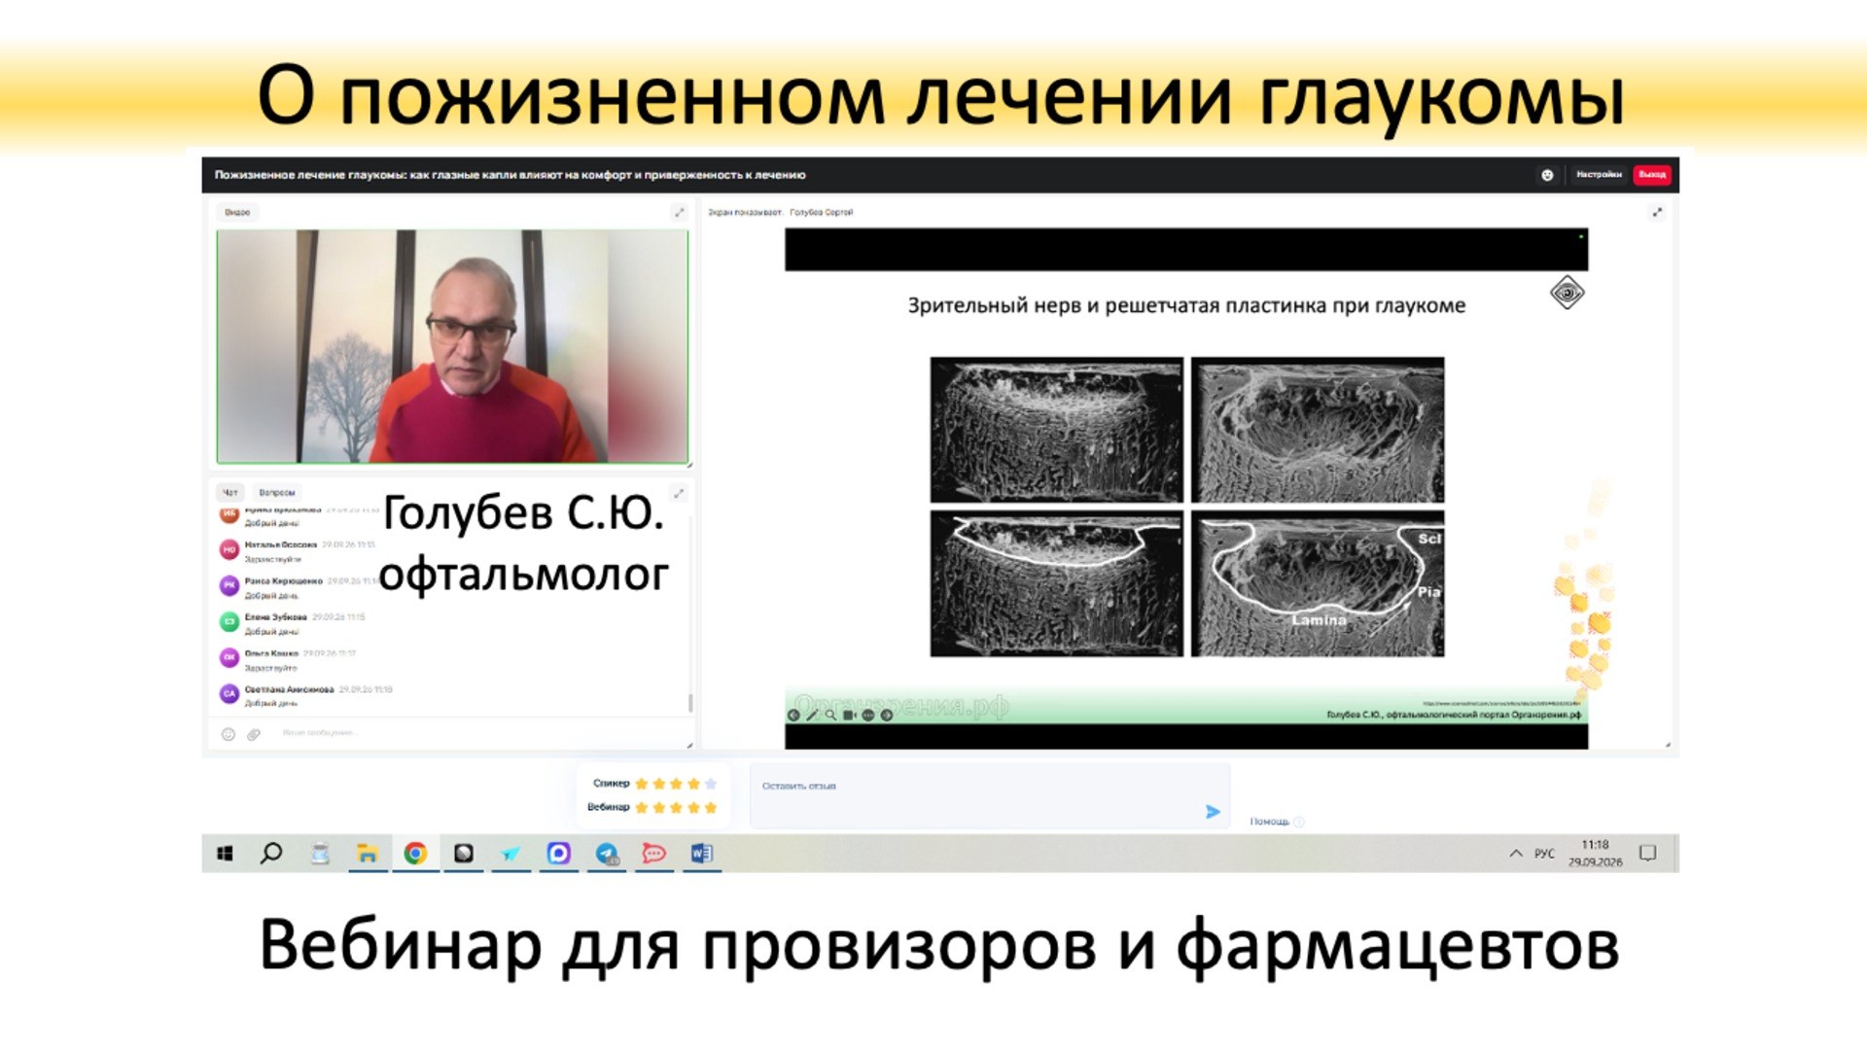Switch to the Вопросы tab
Viewport: 1867px width, 1050px height.
(277, 493)
